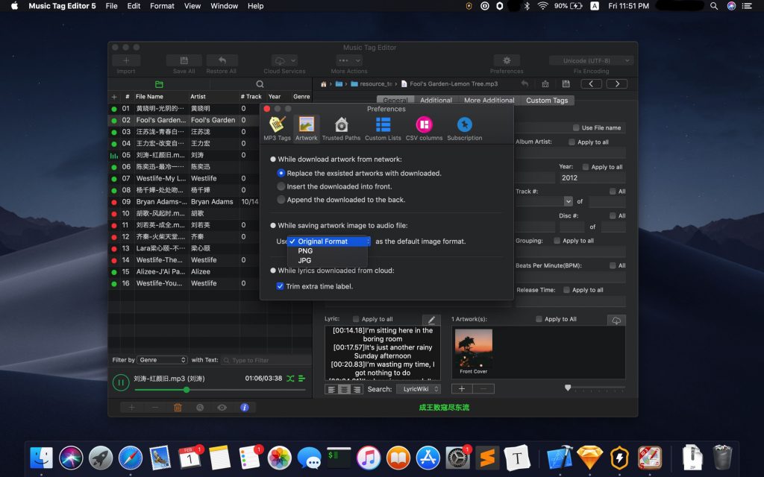
Task: Click the playback progress slider knob
Action: click(187, 390)
